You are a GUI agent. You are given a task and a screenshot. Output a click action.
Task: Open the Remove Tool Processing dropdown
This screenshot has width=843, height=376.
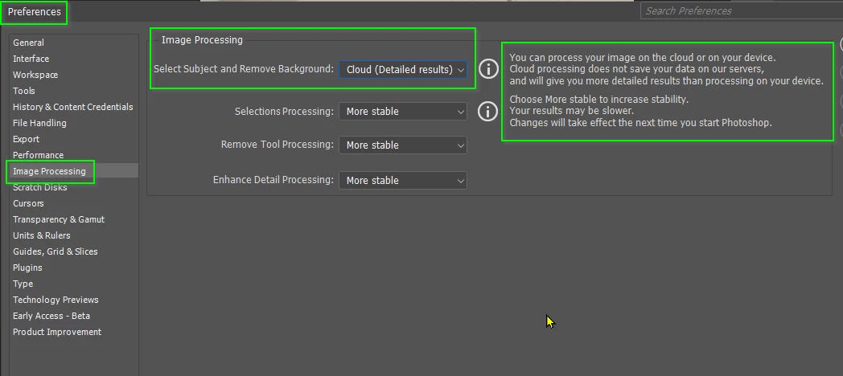[403, 145]
